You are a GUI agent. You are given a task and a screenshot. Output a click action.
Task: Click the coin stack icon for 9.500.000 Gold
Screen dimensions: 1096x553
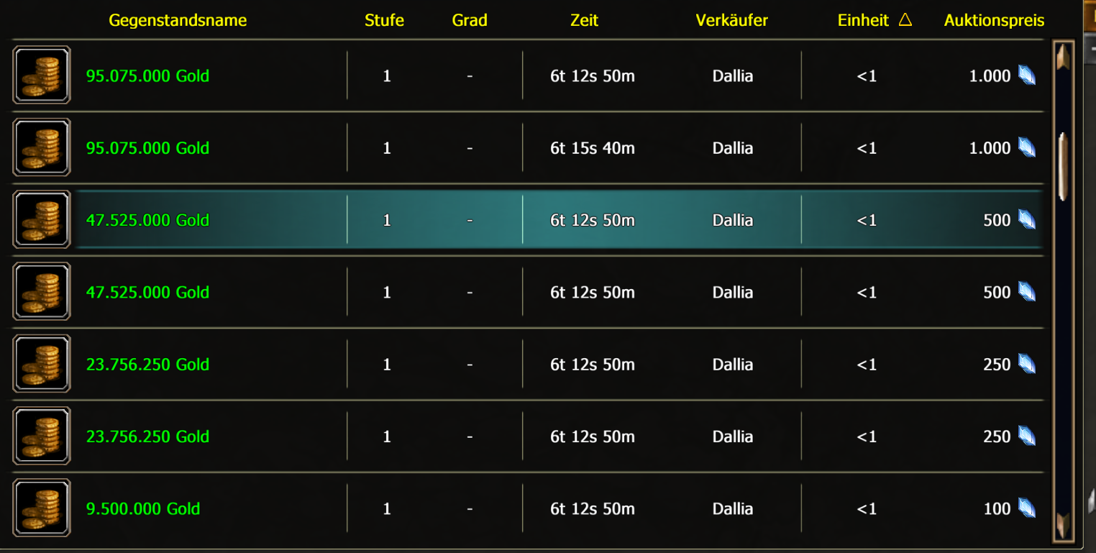(42, 508)
